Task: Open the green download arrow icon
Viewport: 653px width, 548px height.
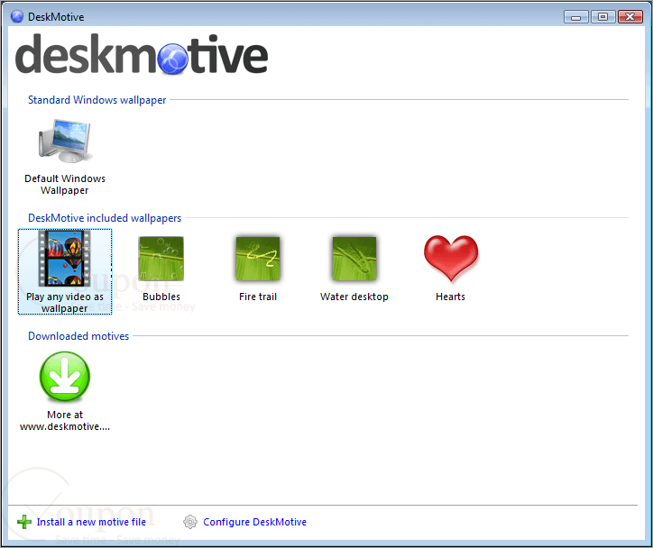Action: 65,377
